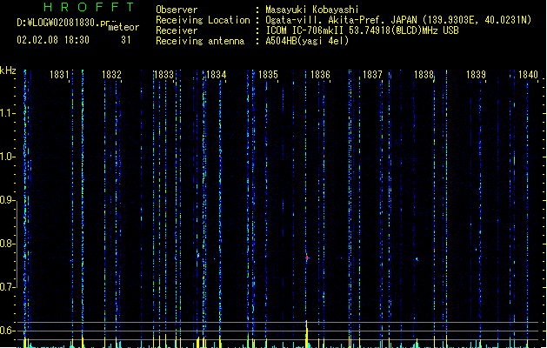Click the 0.8 kHz axis label

8,244
